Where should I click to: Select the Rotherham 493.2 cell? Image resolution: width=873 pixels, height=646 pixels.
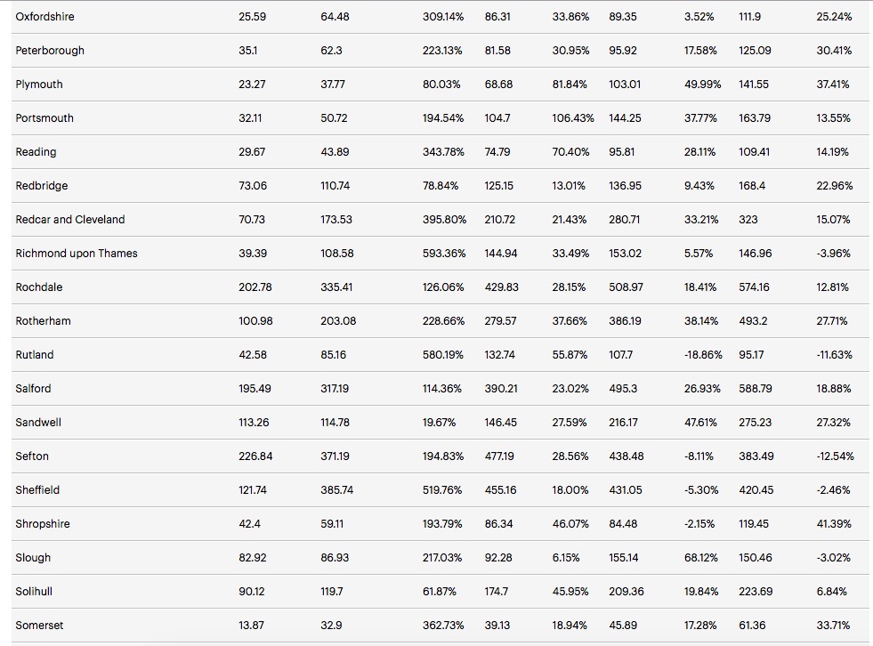click(753, 321)
